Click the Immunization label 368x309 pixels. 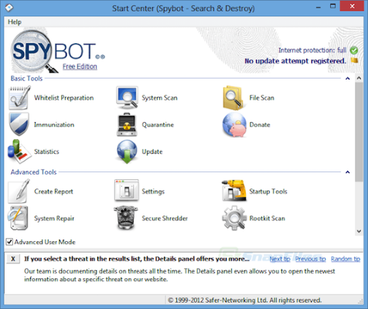click(x=54, y=124)
